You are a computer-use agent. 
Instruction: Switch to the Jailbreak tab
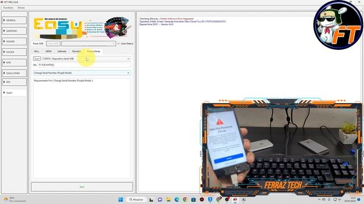click(62, 52)
